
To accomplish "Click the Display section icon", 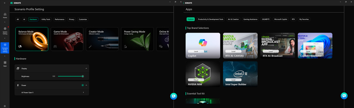I will [18, 68].
